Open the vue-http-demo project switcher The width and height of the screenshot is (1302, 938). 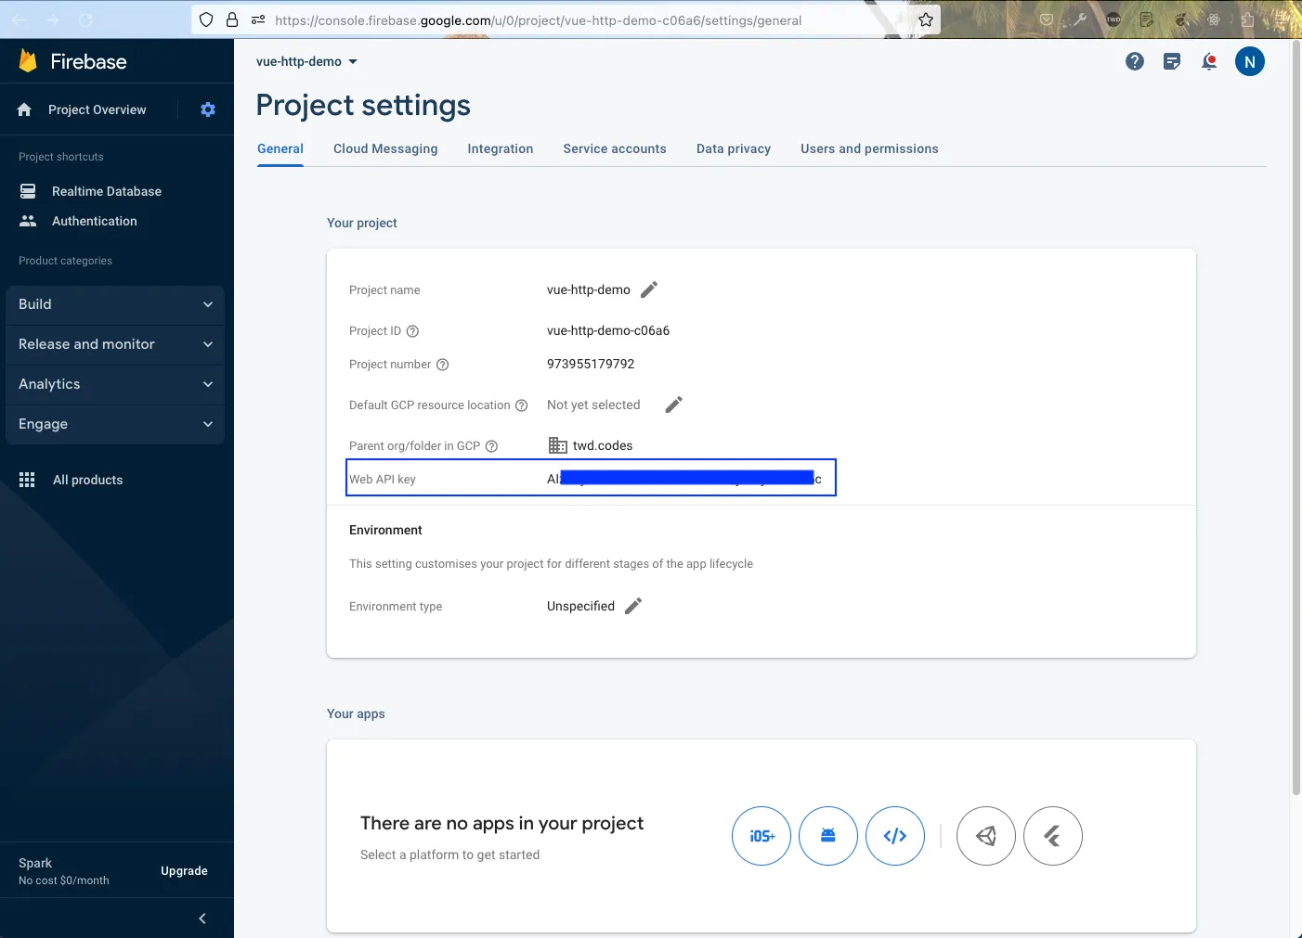(x=307, y=61)
